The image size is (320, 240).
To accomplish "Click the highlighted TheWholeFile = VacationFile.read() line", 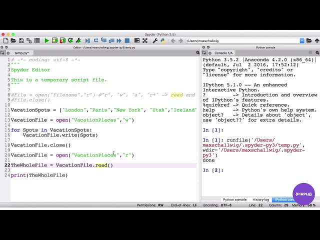I will (x=62, y=165).
